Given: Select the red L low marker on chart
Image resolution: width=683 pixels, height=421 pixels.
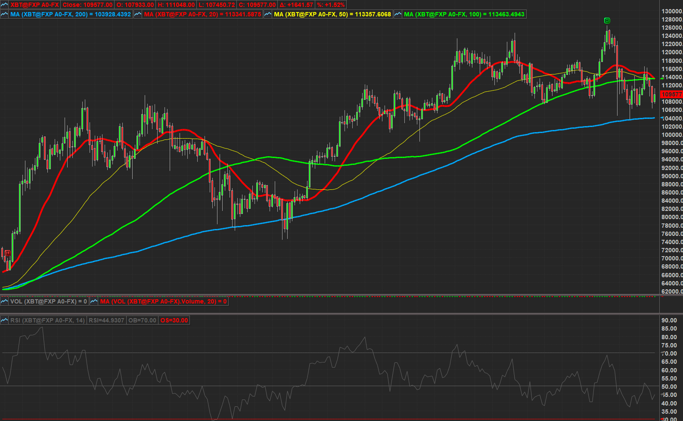Looking at the screenshot, I should click(x=7, y=253).
